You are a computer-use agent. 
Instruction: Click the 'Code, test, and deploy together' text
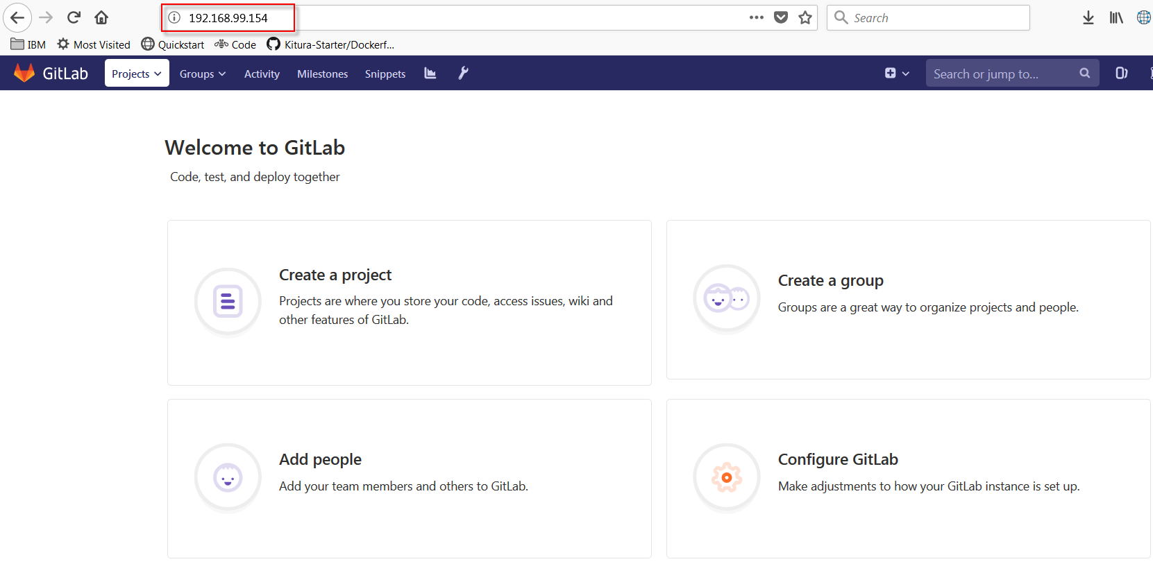point(255,177)
